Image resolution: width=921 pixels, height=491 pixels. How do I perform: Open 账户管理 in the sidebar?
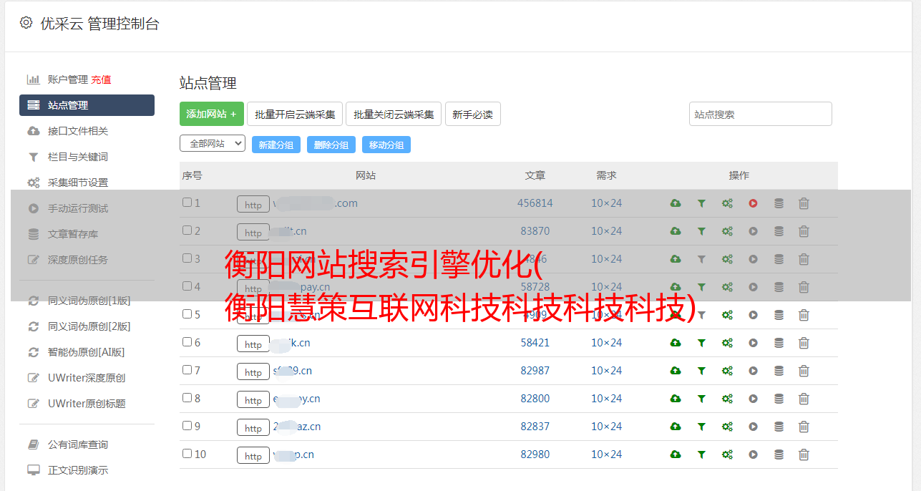coord(67,79)
